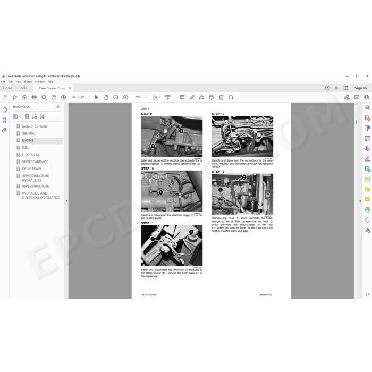Viewport: 372px width, 372px height.
Task: Click the Delete page trash icon
Action: point(221,97)
